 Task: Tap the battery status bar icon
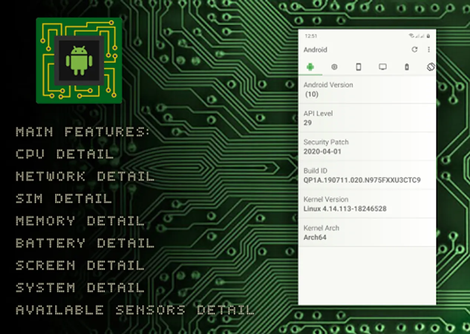(428, 36)
